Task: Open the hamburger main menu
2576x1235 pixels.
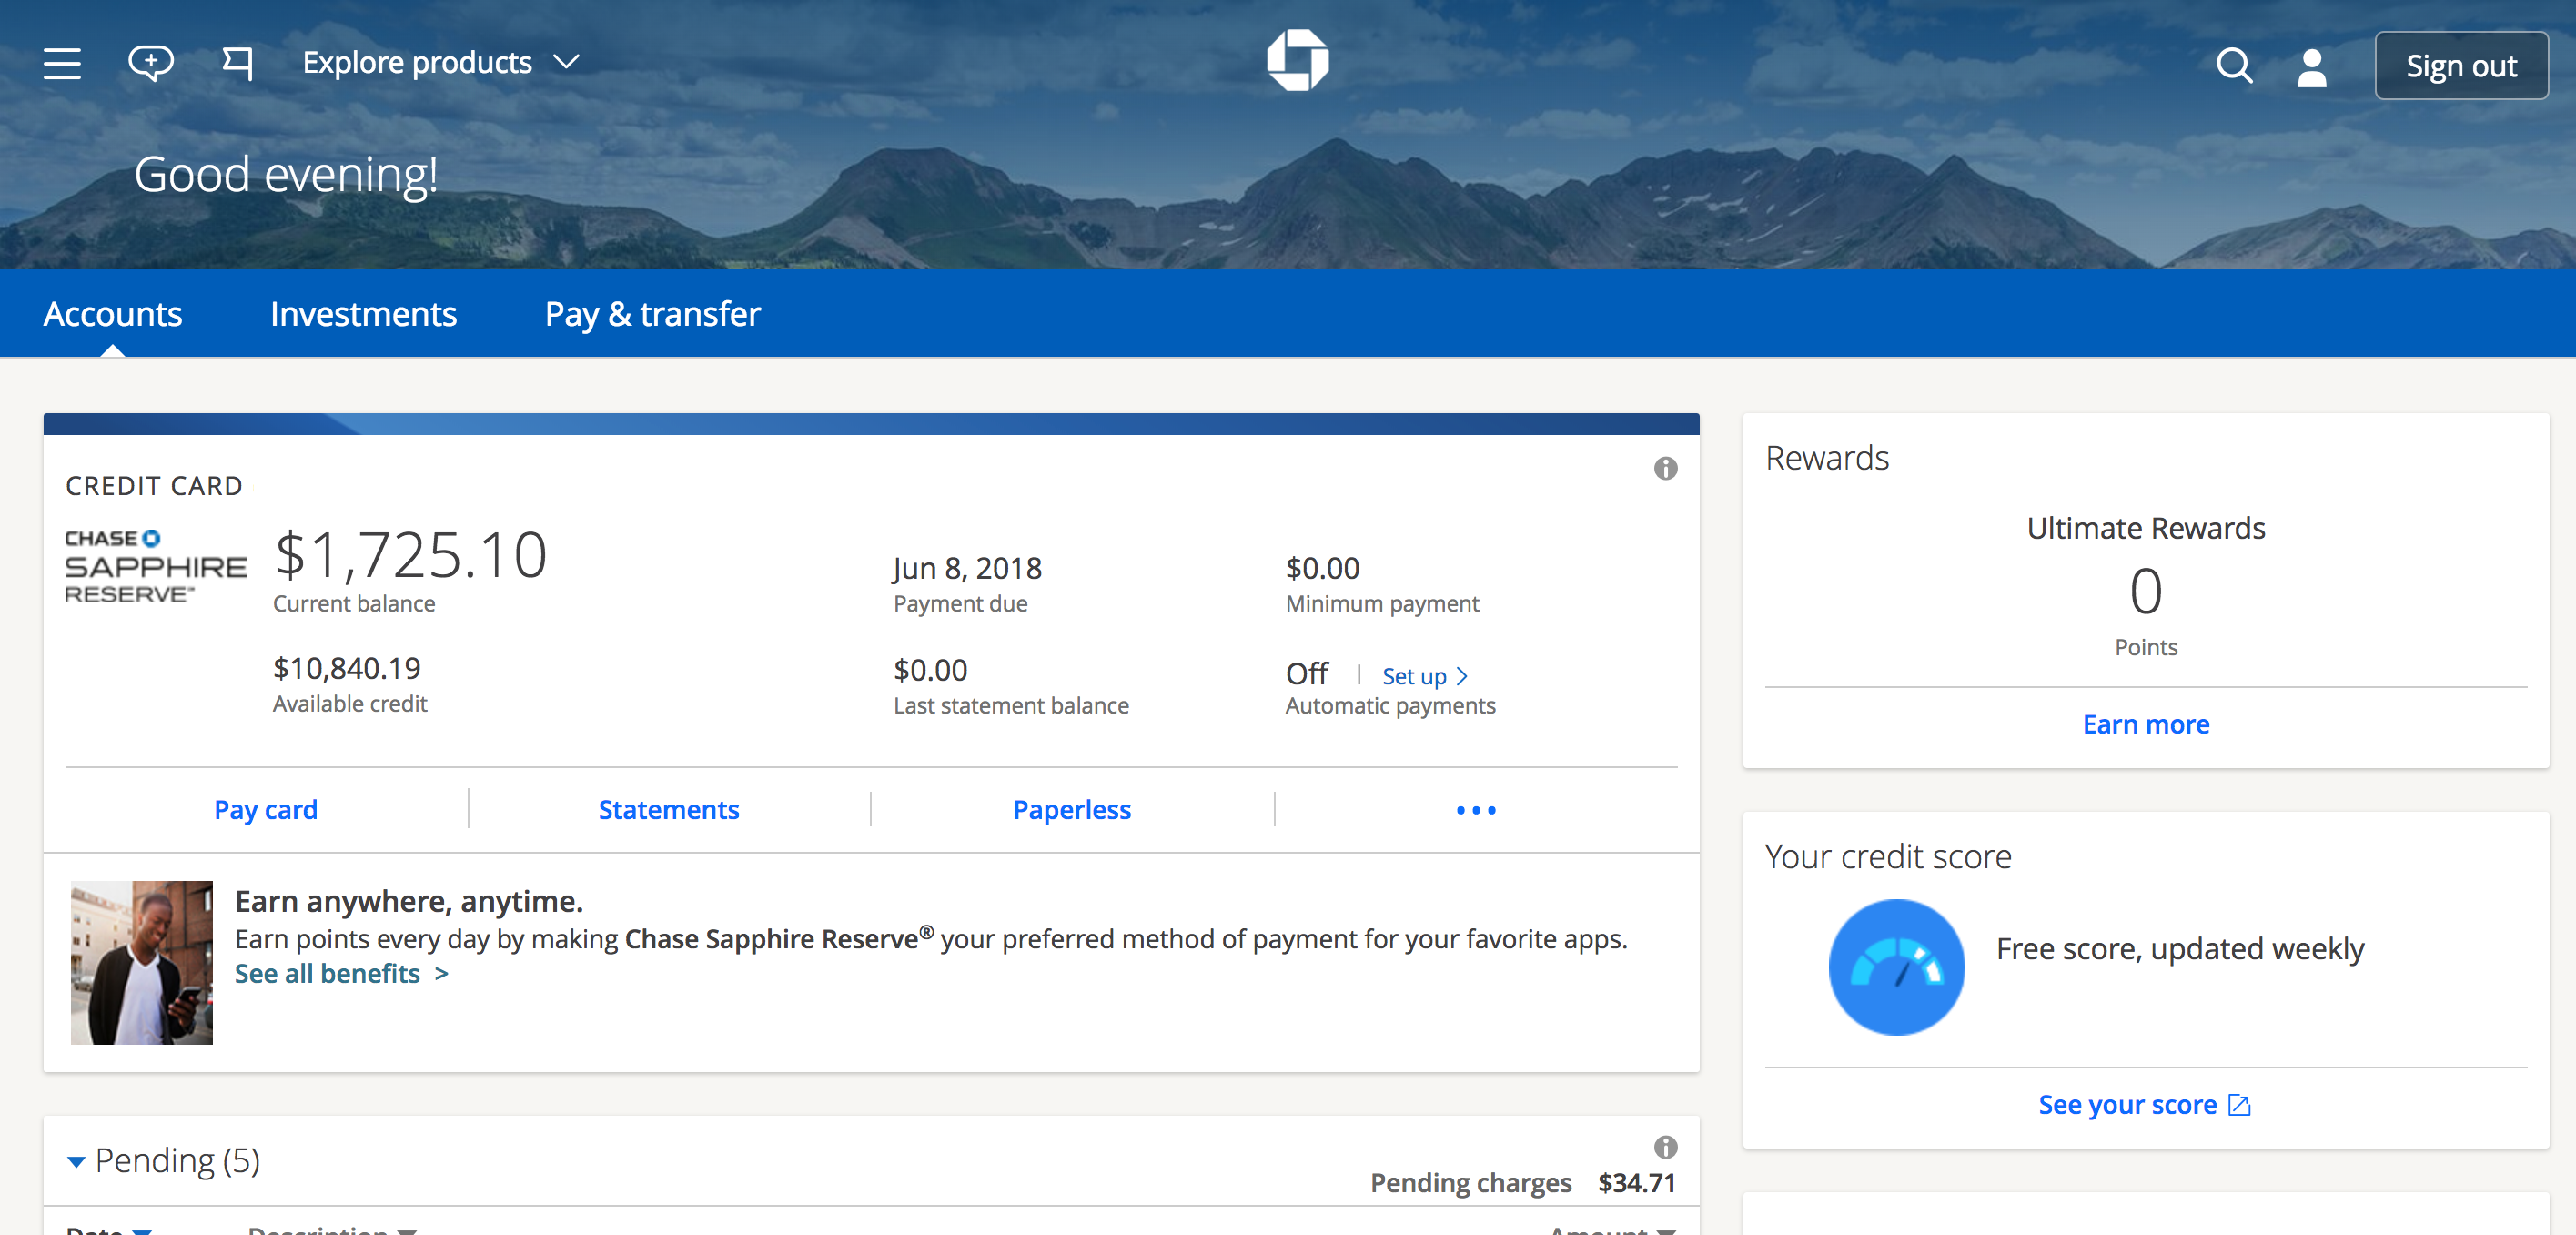Action: pos(62,64)
